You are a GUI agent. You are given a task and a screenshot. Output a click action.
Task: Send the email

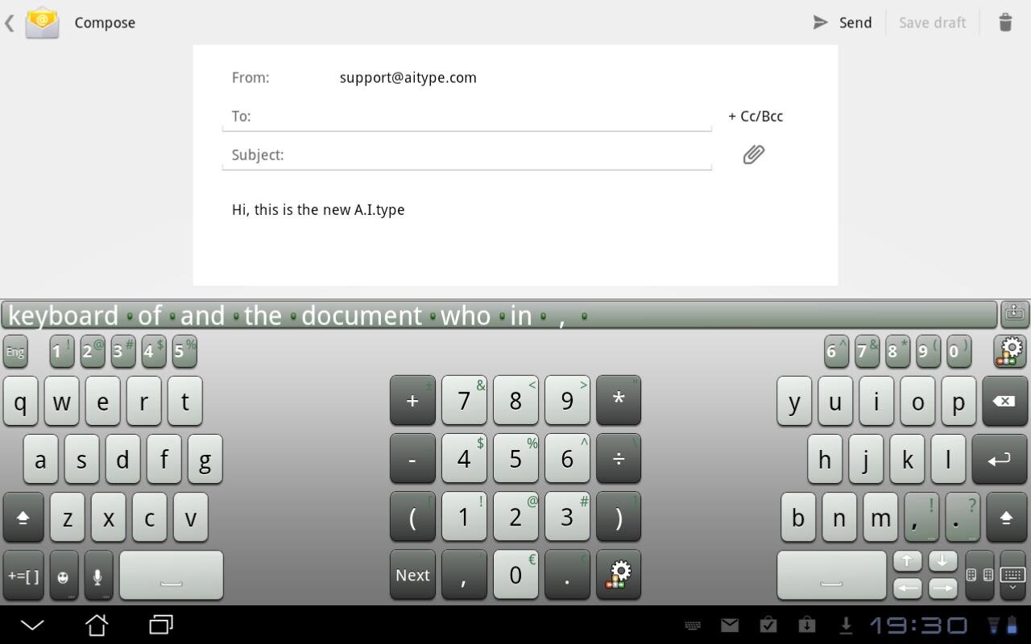click(x=843, y=23)
